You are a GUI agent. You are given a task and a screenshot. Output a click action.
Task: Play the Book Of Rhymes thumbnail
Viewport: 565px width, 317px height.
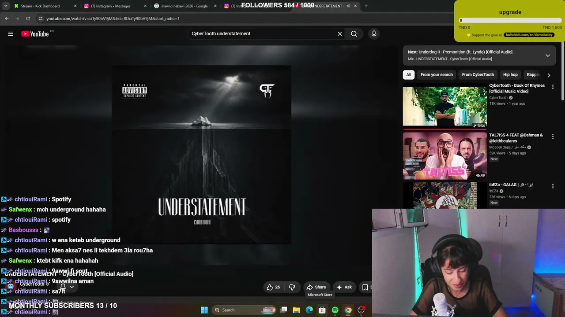point(444,106)
